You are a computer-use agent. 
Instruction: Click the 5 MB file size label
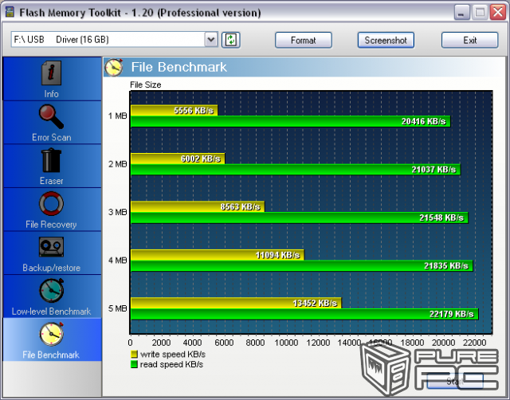click(117, 308)
